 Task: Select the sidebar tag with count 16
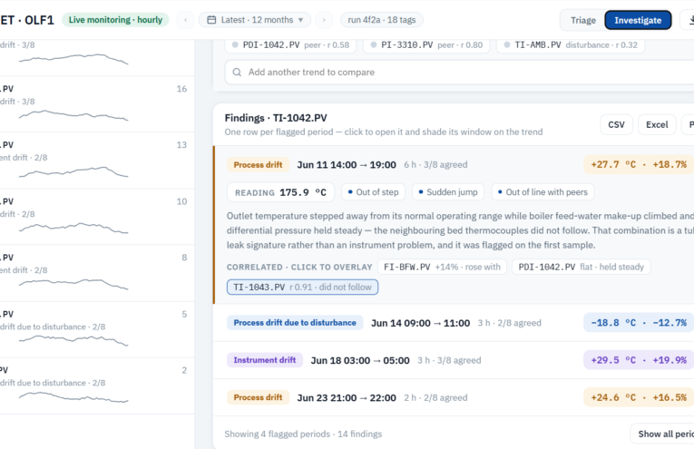(97, 104)
